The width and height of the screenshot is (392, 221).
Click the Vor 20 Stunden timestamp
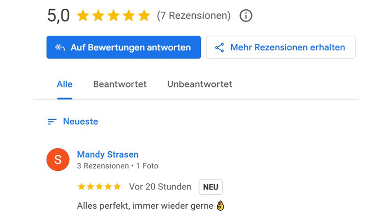coord(160,187)
